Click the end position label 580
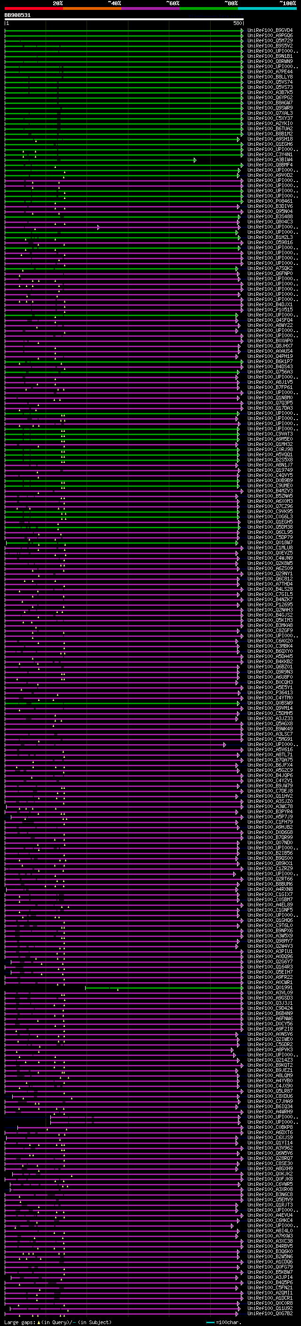This screenshot has width=301, height=1326. (238, 24)
